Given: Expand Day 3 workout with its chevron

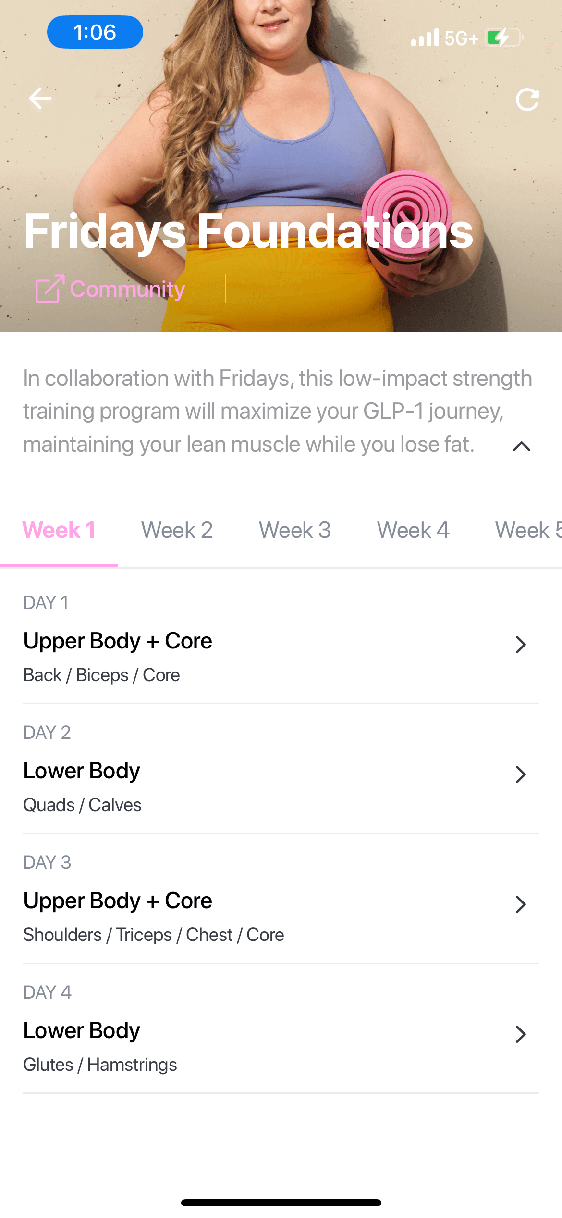Looking at the screenshot, I should click(x=521, y=904).
